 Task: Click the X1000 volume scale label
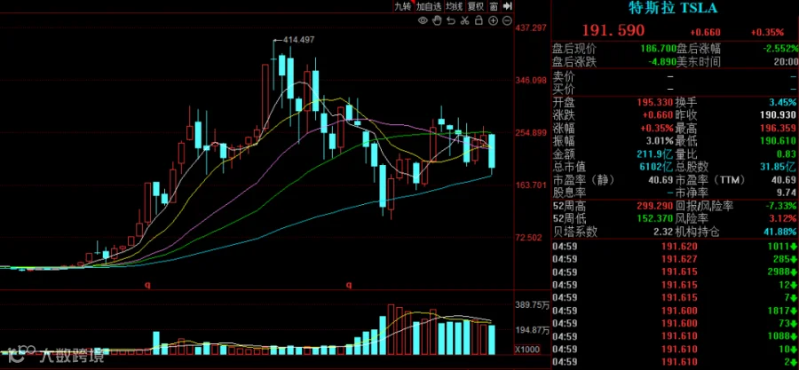pos(526,350)
